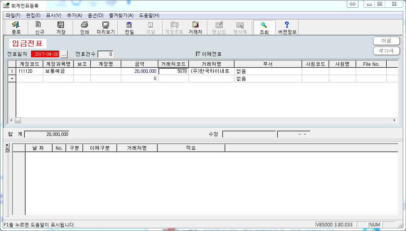Open the 즐겨찾기(A) menu
Screen dimensions: 406x231
(x=121, y=15)
